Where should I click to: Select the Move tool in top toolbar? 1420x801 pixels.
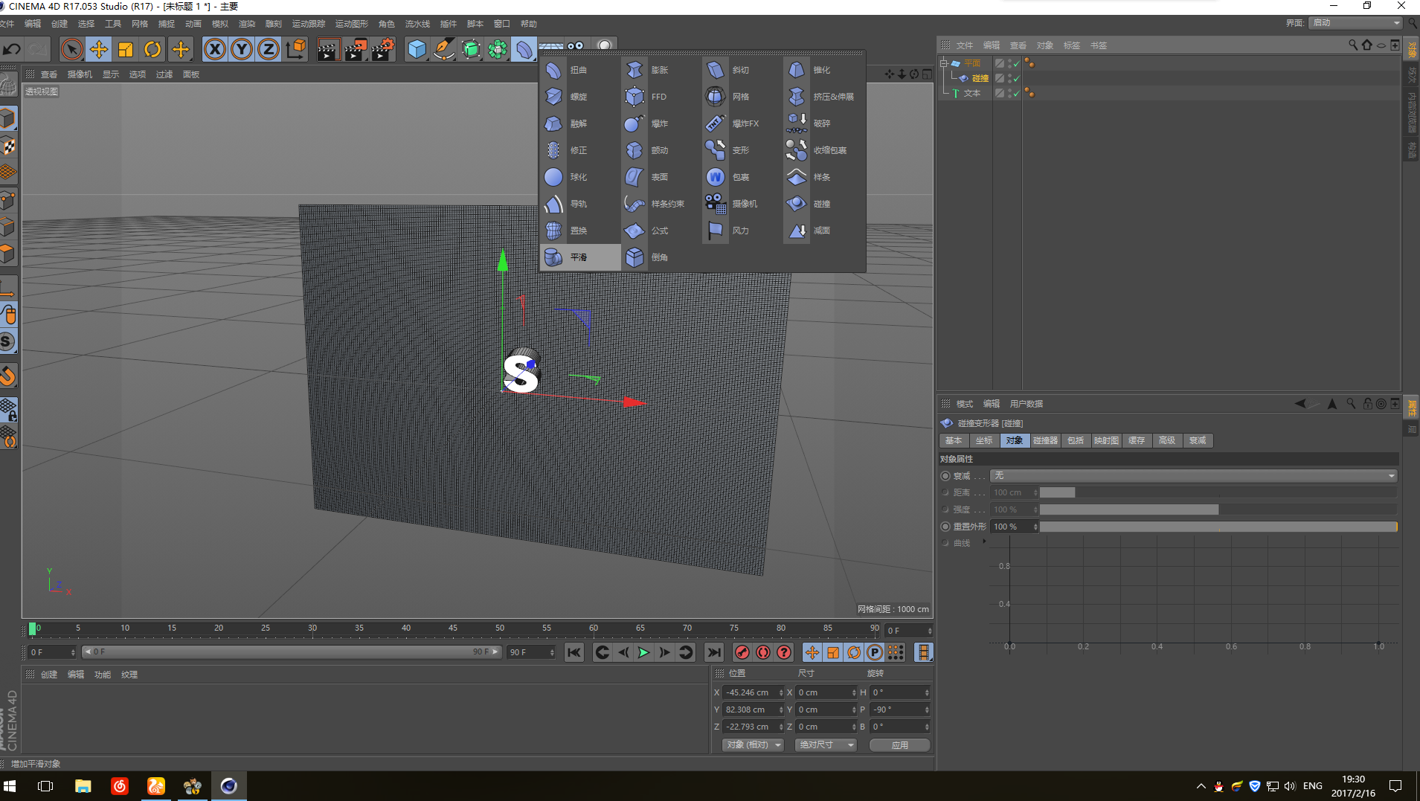click(99, 50)
